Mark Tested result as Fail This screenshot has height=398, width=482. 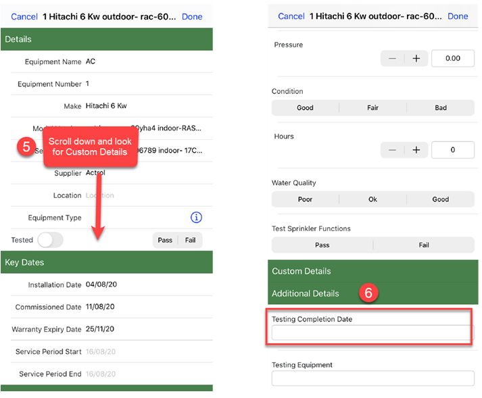[191, 240]
